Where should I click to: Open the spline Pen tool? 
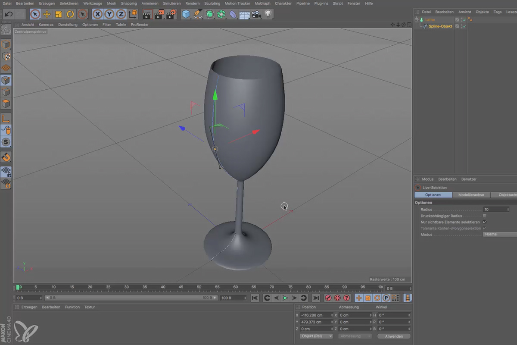point(198,14)
